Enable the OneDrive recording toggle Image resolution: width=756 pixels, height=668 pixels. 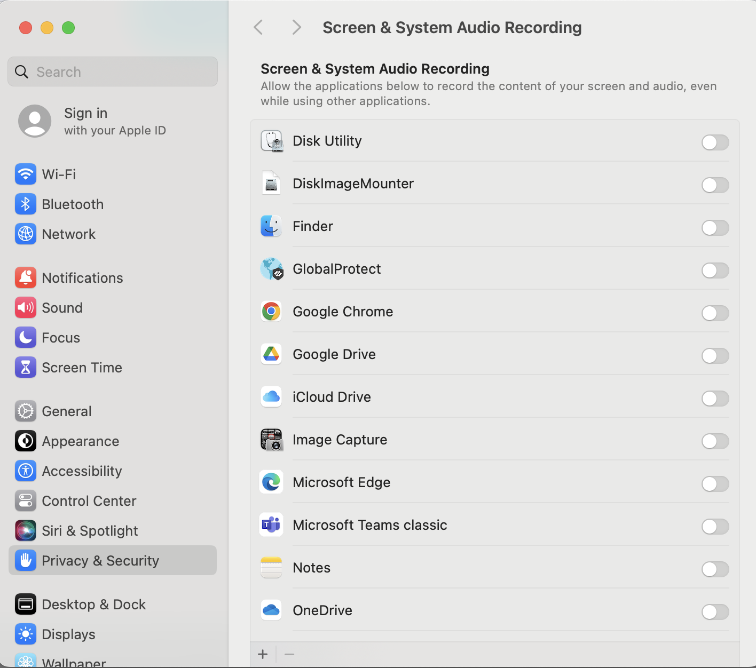715,612
